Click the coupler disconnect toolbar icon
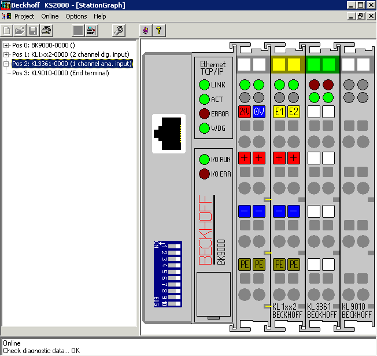The width and height of the screenshot is (377, 356). point(91,31)
